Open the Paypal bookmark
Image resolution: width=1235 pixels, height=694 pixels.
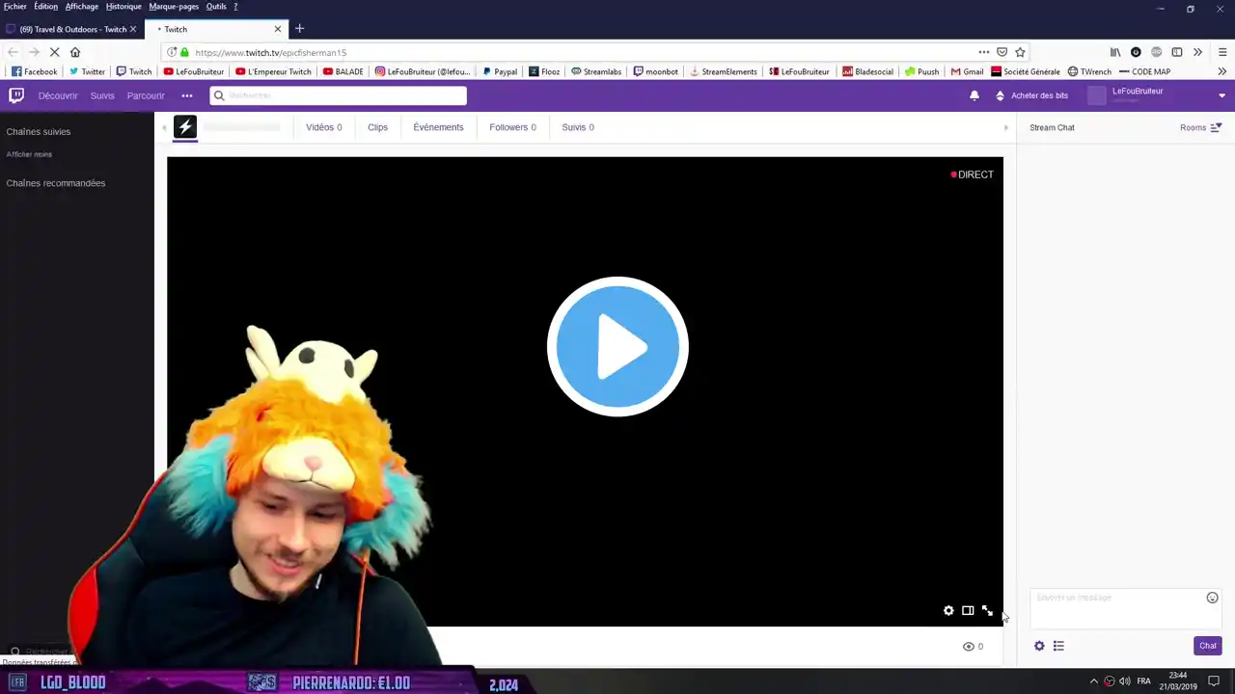tap(500, 71)
